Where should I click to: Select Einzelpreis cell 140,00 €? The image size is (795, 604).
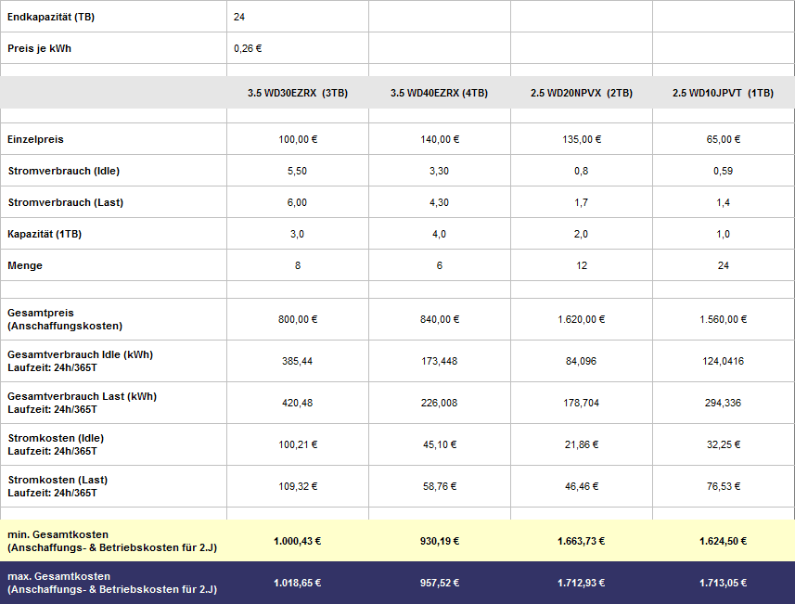(440, 139)
